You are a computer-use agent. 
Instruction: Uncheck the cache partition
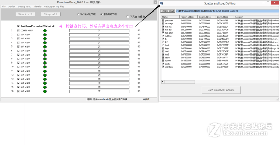163,64
